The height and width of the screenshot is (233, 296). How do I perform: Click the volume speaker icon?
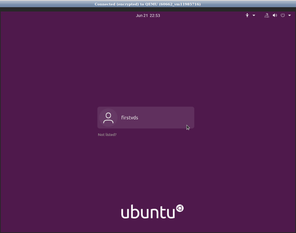pyautogui.click(x=275, y=15)
